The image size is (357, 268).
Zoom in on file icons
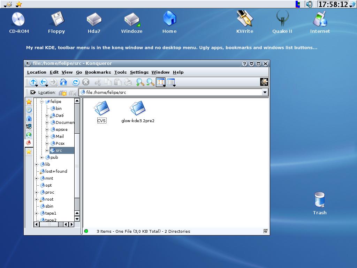(140, 82)
